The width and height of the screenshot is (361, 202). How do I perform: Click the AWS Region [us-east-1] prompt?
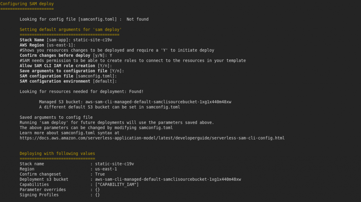point(48,45)
